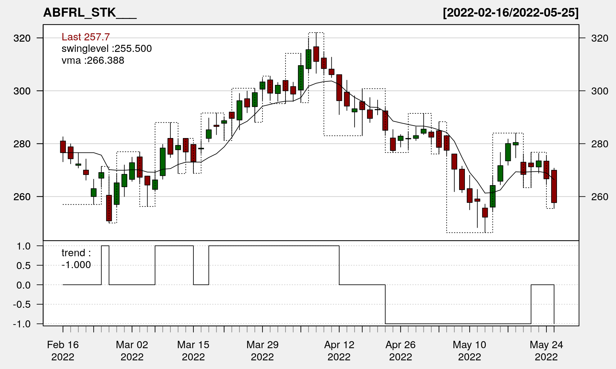The width and height of the screenshot is (616, 369).
Task: Click the 'Last 257.7' red text
Action: click(x=86, y=37)
